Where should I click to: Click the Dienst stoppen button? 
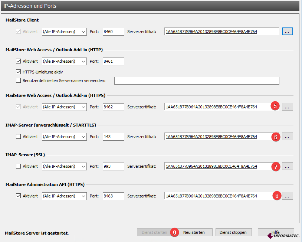click(233, 232)
